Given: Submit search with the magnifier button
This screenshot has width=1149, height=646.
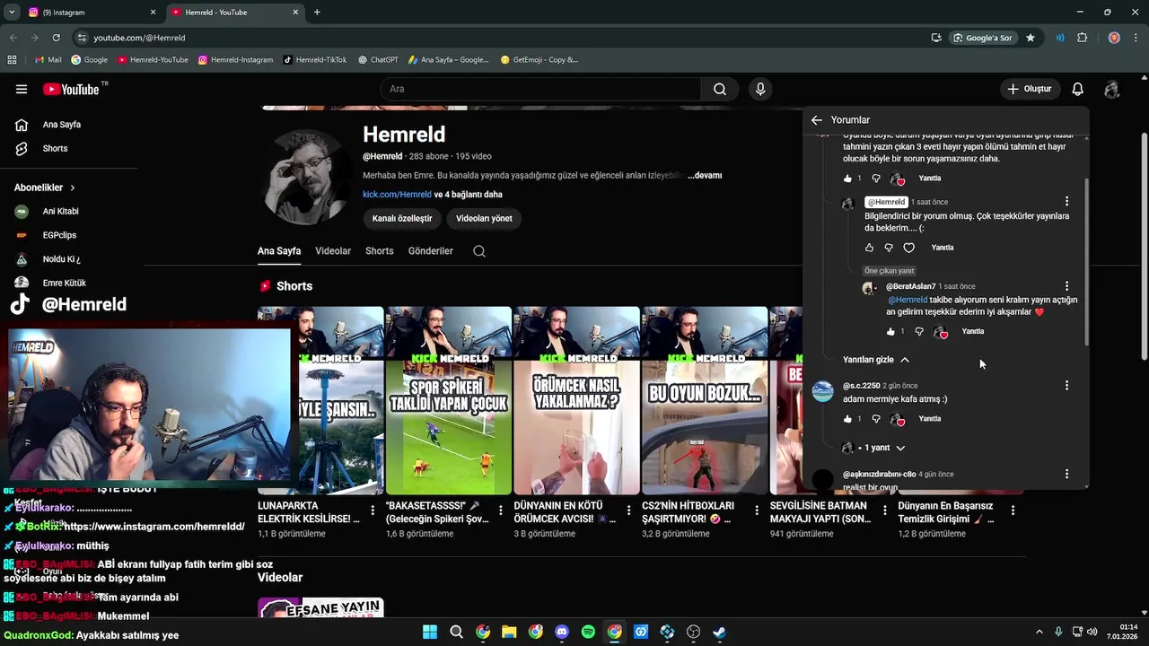Looking at the screenshot, I should pyautogui.click(x=720, y=89).
